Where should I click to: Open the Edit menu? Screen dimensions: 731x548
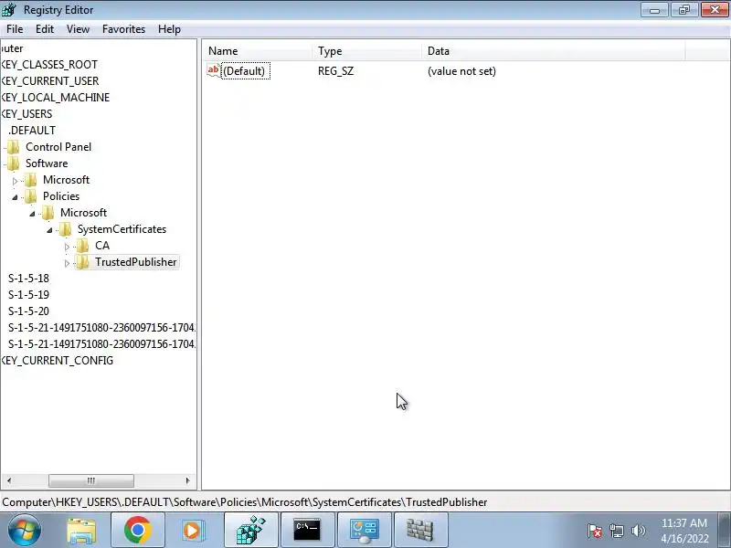45,29
